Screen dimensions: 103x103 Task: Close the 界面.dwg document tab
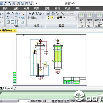click(x=15, y=31)
